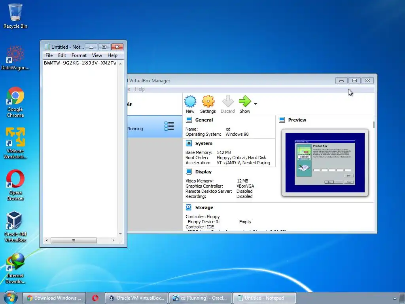Open the View menu in Notepad

click(97, 55)
